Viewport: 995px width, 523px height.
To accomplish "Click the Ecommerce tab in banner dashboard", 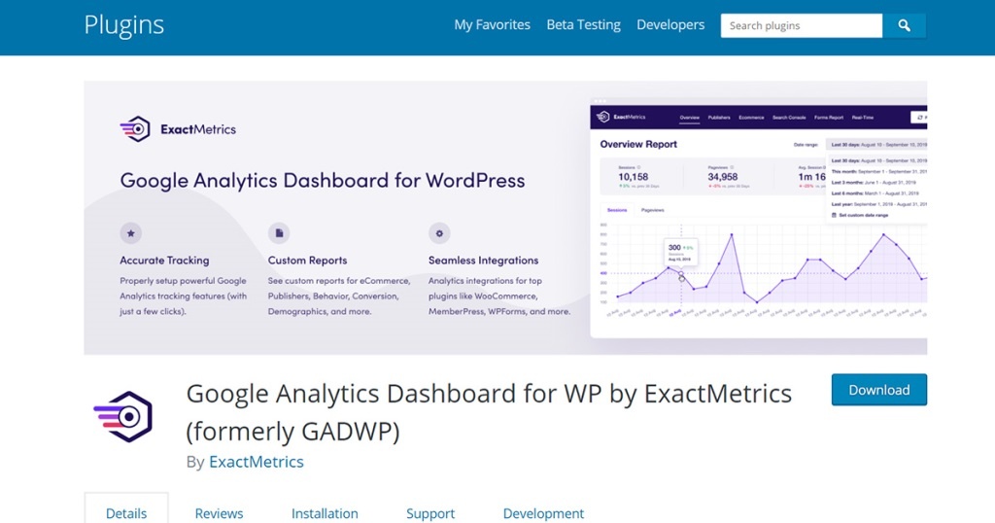I will 751,118.
